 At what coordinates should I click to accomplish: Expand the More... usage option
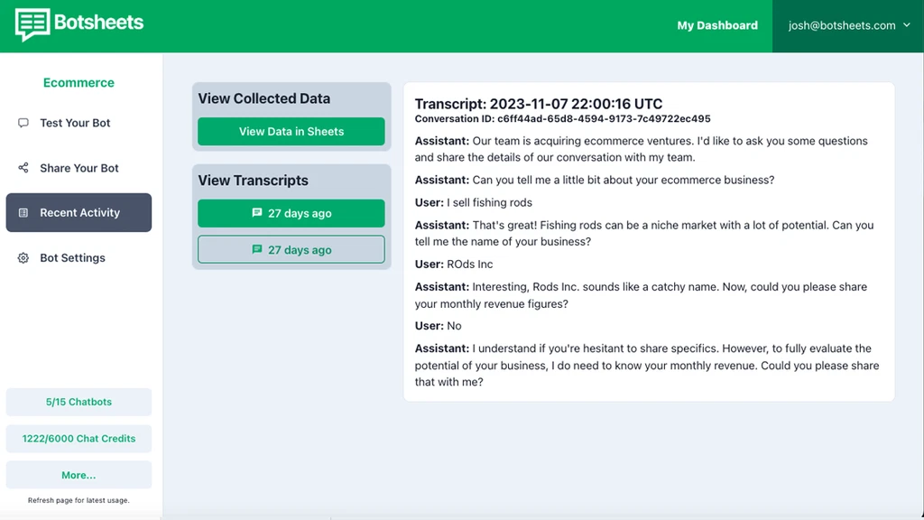point(79,475)
